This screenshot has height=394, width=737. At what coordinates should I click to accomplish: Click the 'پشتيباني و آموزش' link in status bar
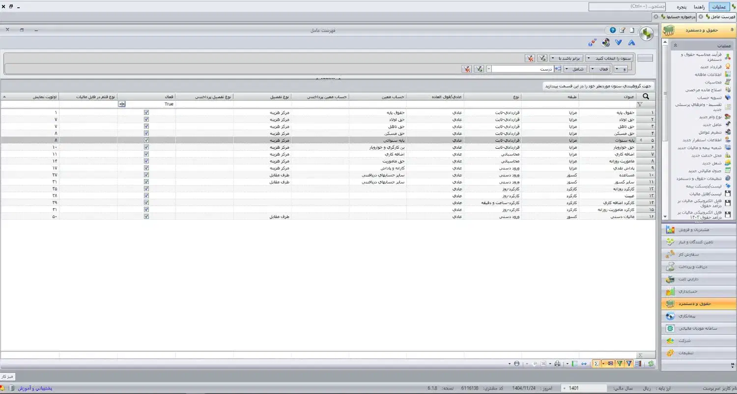[x=35, y=388]
